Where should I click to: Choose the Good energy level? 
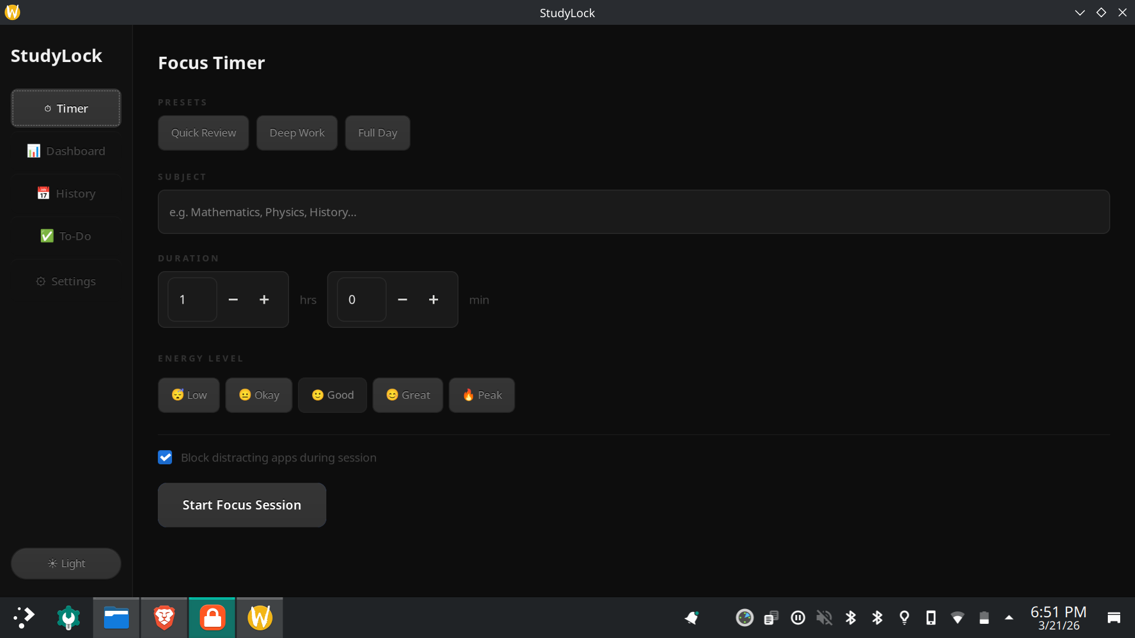coord(332,395)
